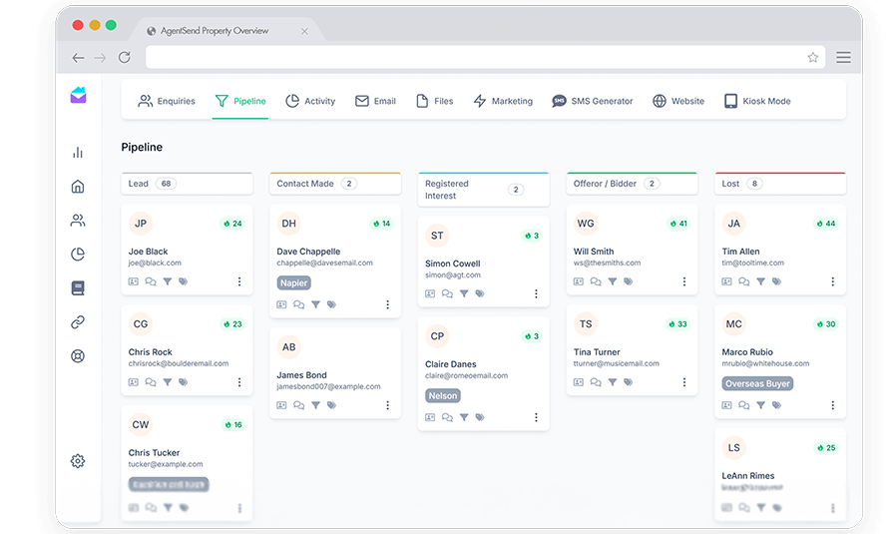This screenshot has height=534, width=896.
Task: Click the browser address bar
Action: coord(479,58)
